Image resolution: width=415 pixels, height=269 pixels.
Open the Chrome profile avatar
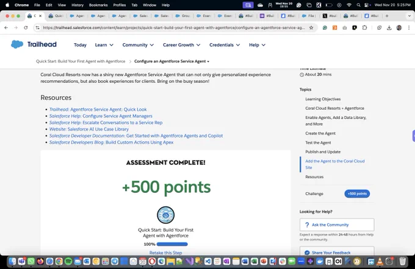pyautogui.click(x=399, y=28)
